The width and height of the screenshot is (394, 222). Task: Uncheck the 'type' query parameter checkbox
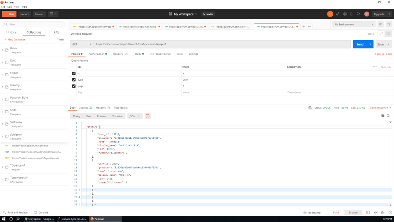[x=73, y=80]
